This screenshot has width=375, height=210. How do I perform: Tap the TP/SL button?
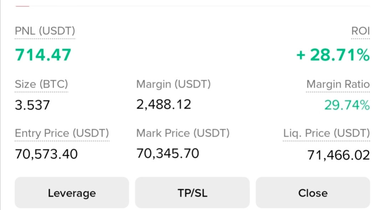tap(192, 193)
